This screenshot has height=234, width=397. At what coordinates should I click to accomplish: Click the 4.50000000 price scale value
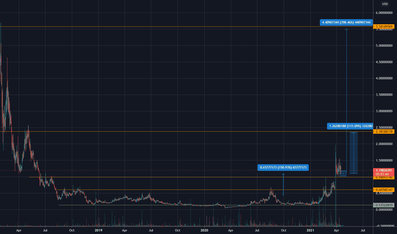coord(384,62)
